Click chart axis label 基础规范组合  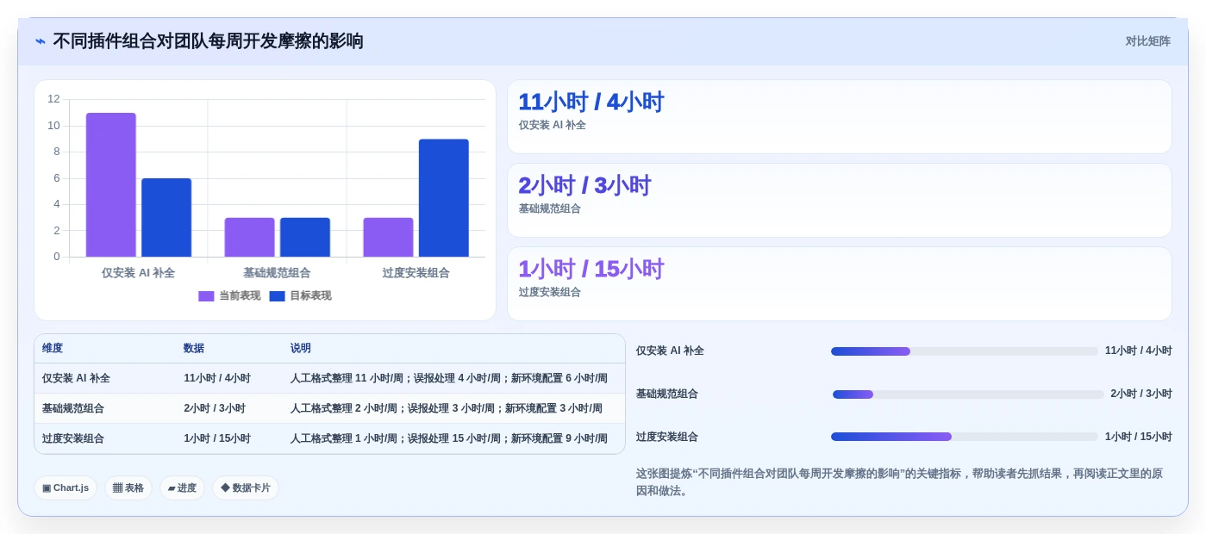pos(277,272)
